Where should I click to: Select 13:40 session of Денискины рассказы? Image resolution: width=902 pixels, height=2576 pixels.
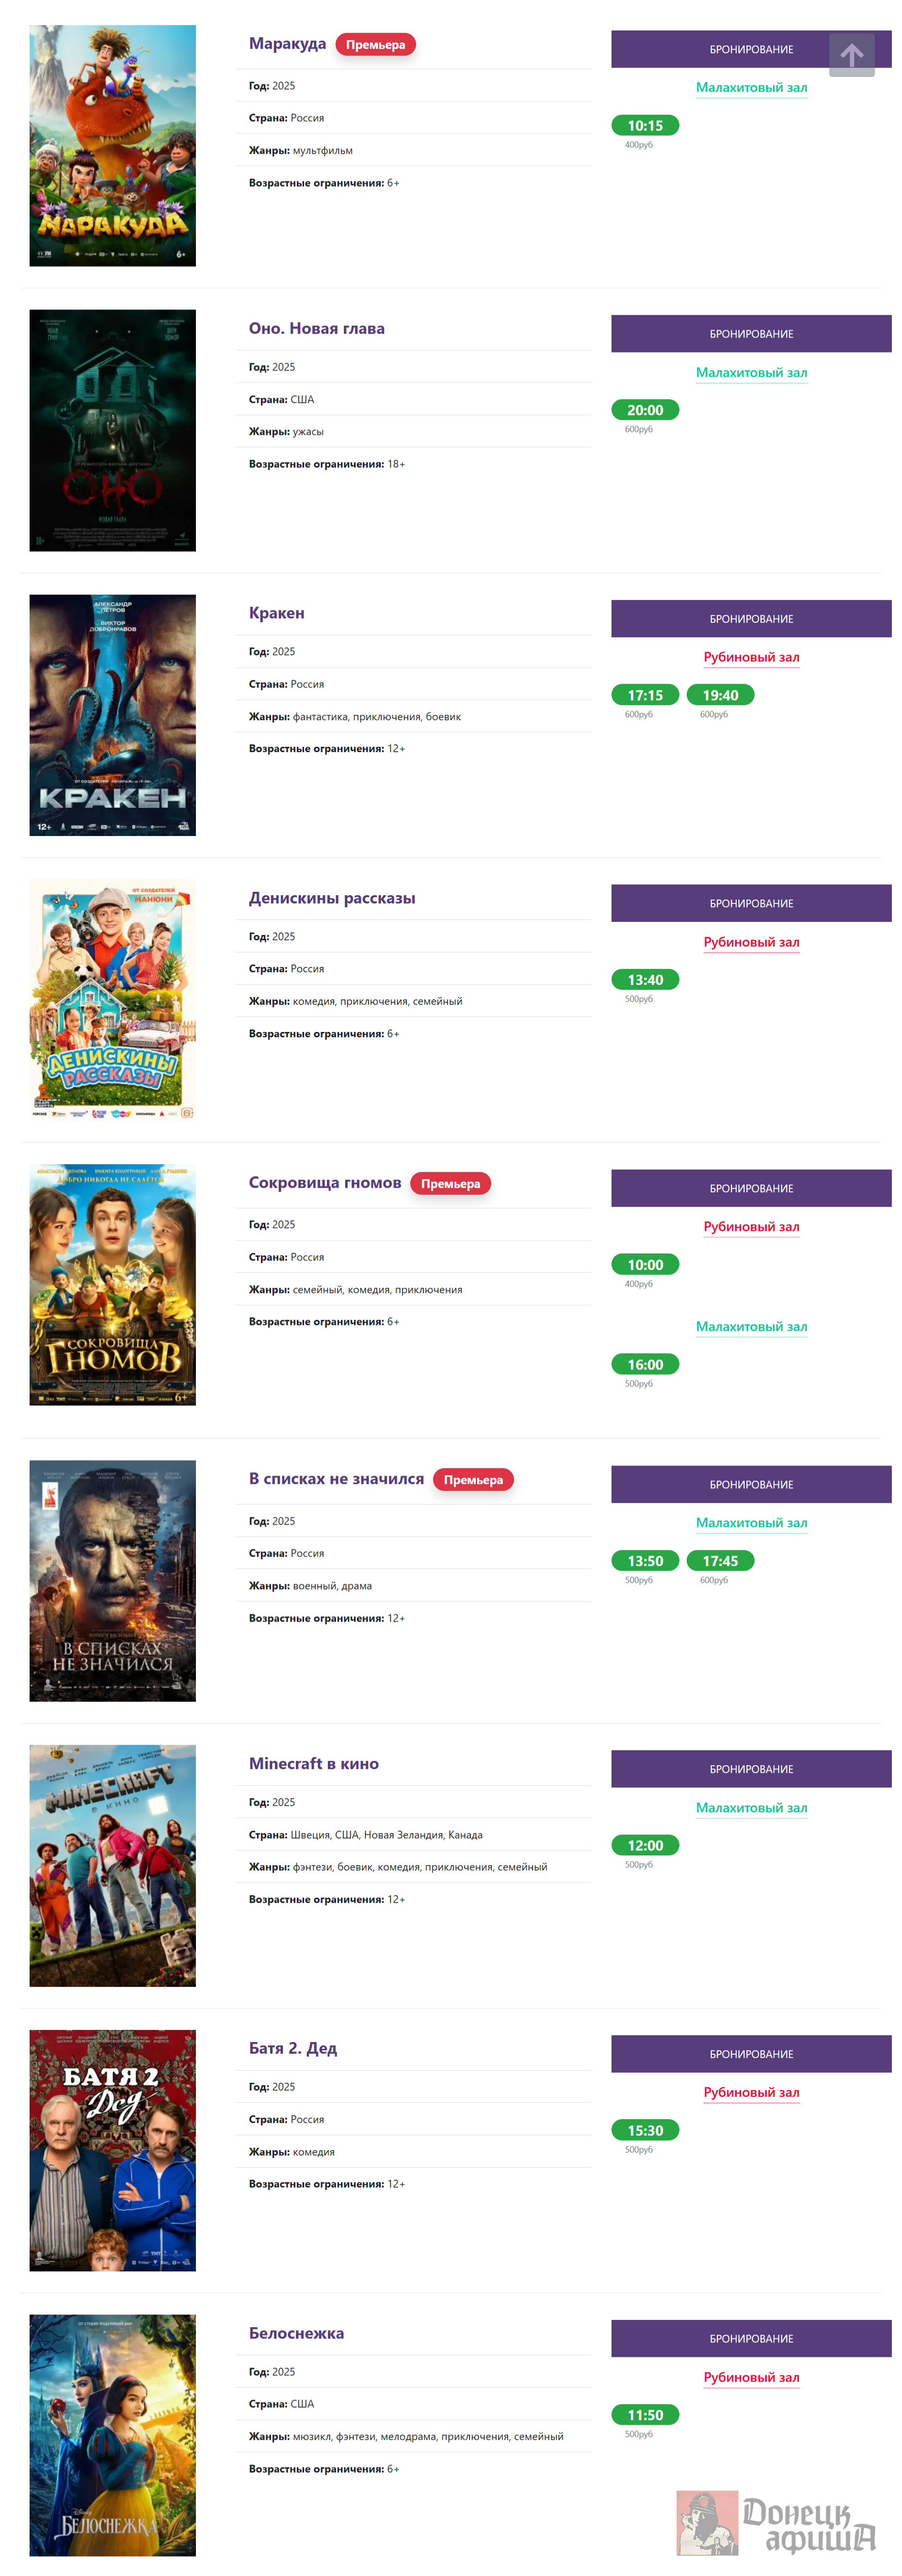(645, 980)
